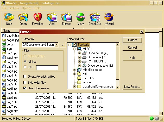Open the Help menu

[37, 8]
